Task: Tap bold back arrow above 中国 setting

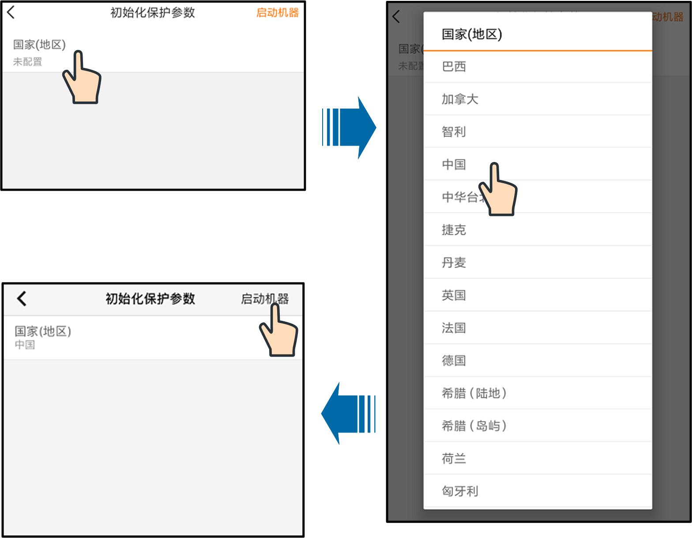Action: click(22, 299)
